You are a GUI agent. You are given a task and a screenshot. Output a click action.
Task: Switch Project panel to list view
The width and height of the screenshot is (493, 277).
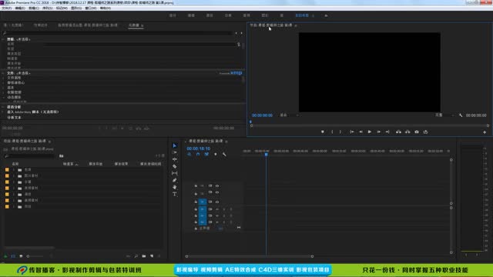coord(13,256)
